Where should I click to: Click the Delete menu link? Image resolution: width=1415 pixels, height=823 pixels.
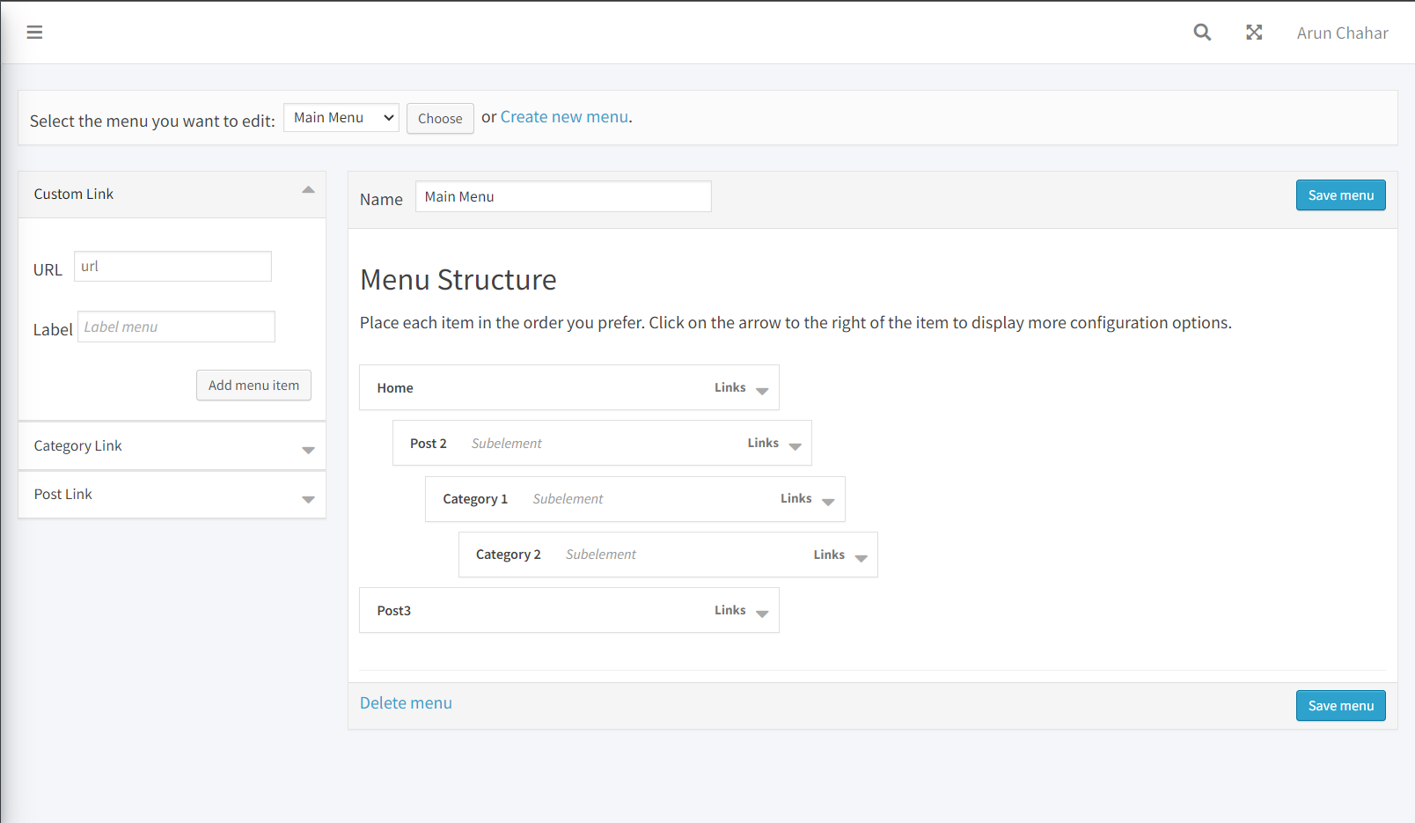pos(406,703)
